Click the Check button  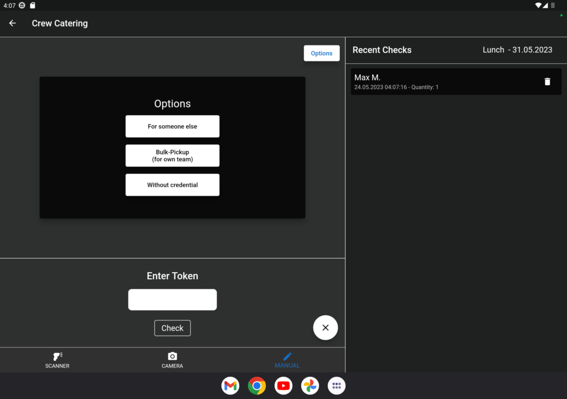pyautogui.click(x=173, y=328)
